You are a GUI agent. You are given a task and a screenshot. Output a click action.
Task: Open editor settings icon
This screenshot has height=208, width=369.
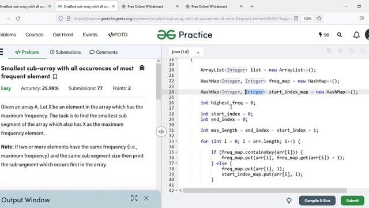(x=340, y=51)
